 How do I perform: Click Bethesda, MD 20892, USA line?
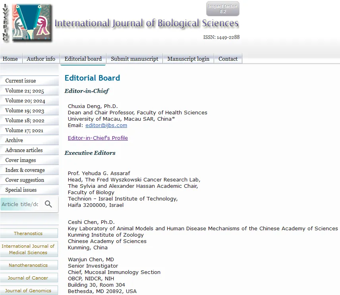click(102, 291)
